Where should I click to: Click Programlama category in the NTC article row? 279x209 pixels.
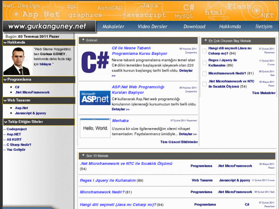pos(201,166)
